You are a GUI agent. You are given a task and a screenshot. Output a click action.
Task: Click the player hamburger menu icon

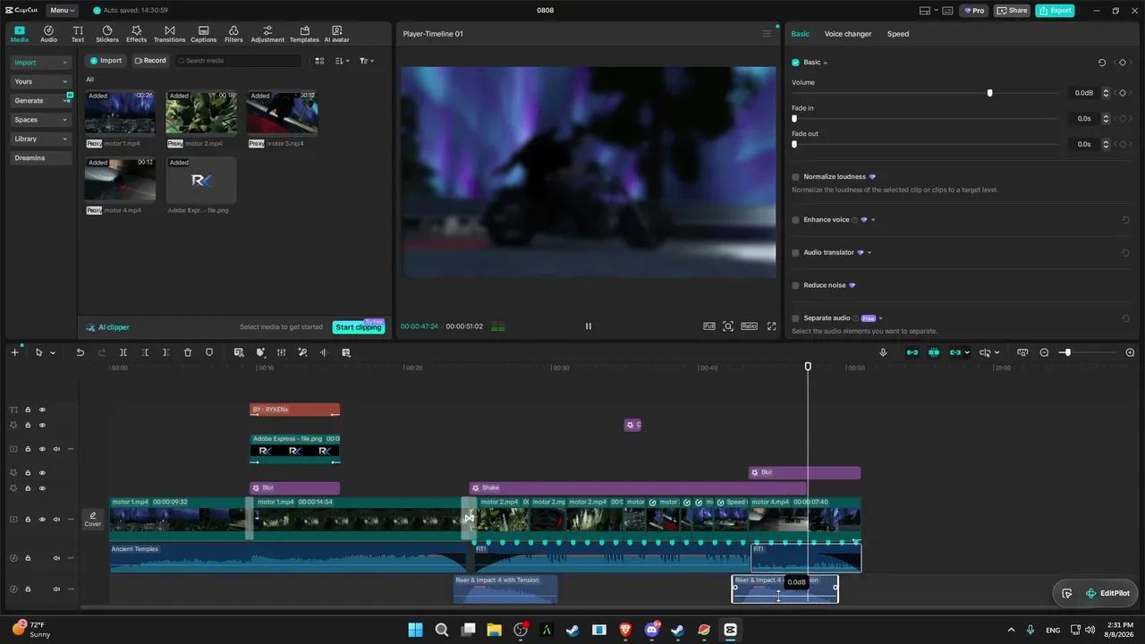tap(767, 34)
